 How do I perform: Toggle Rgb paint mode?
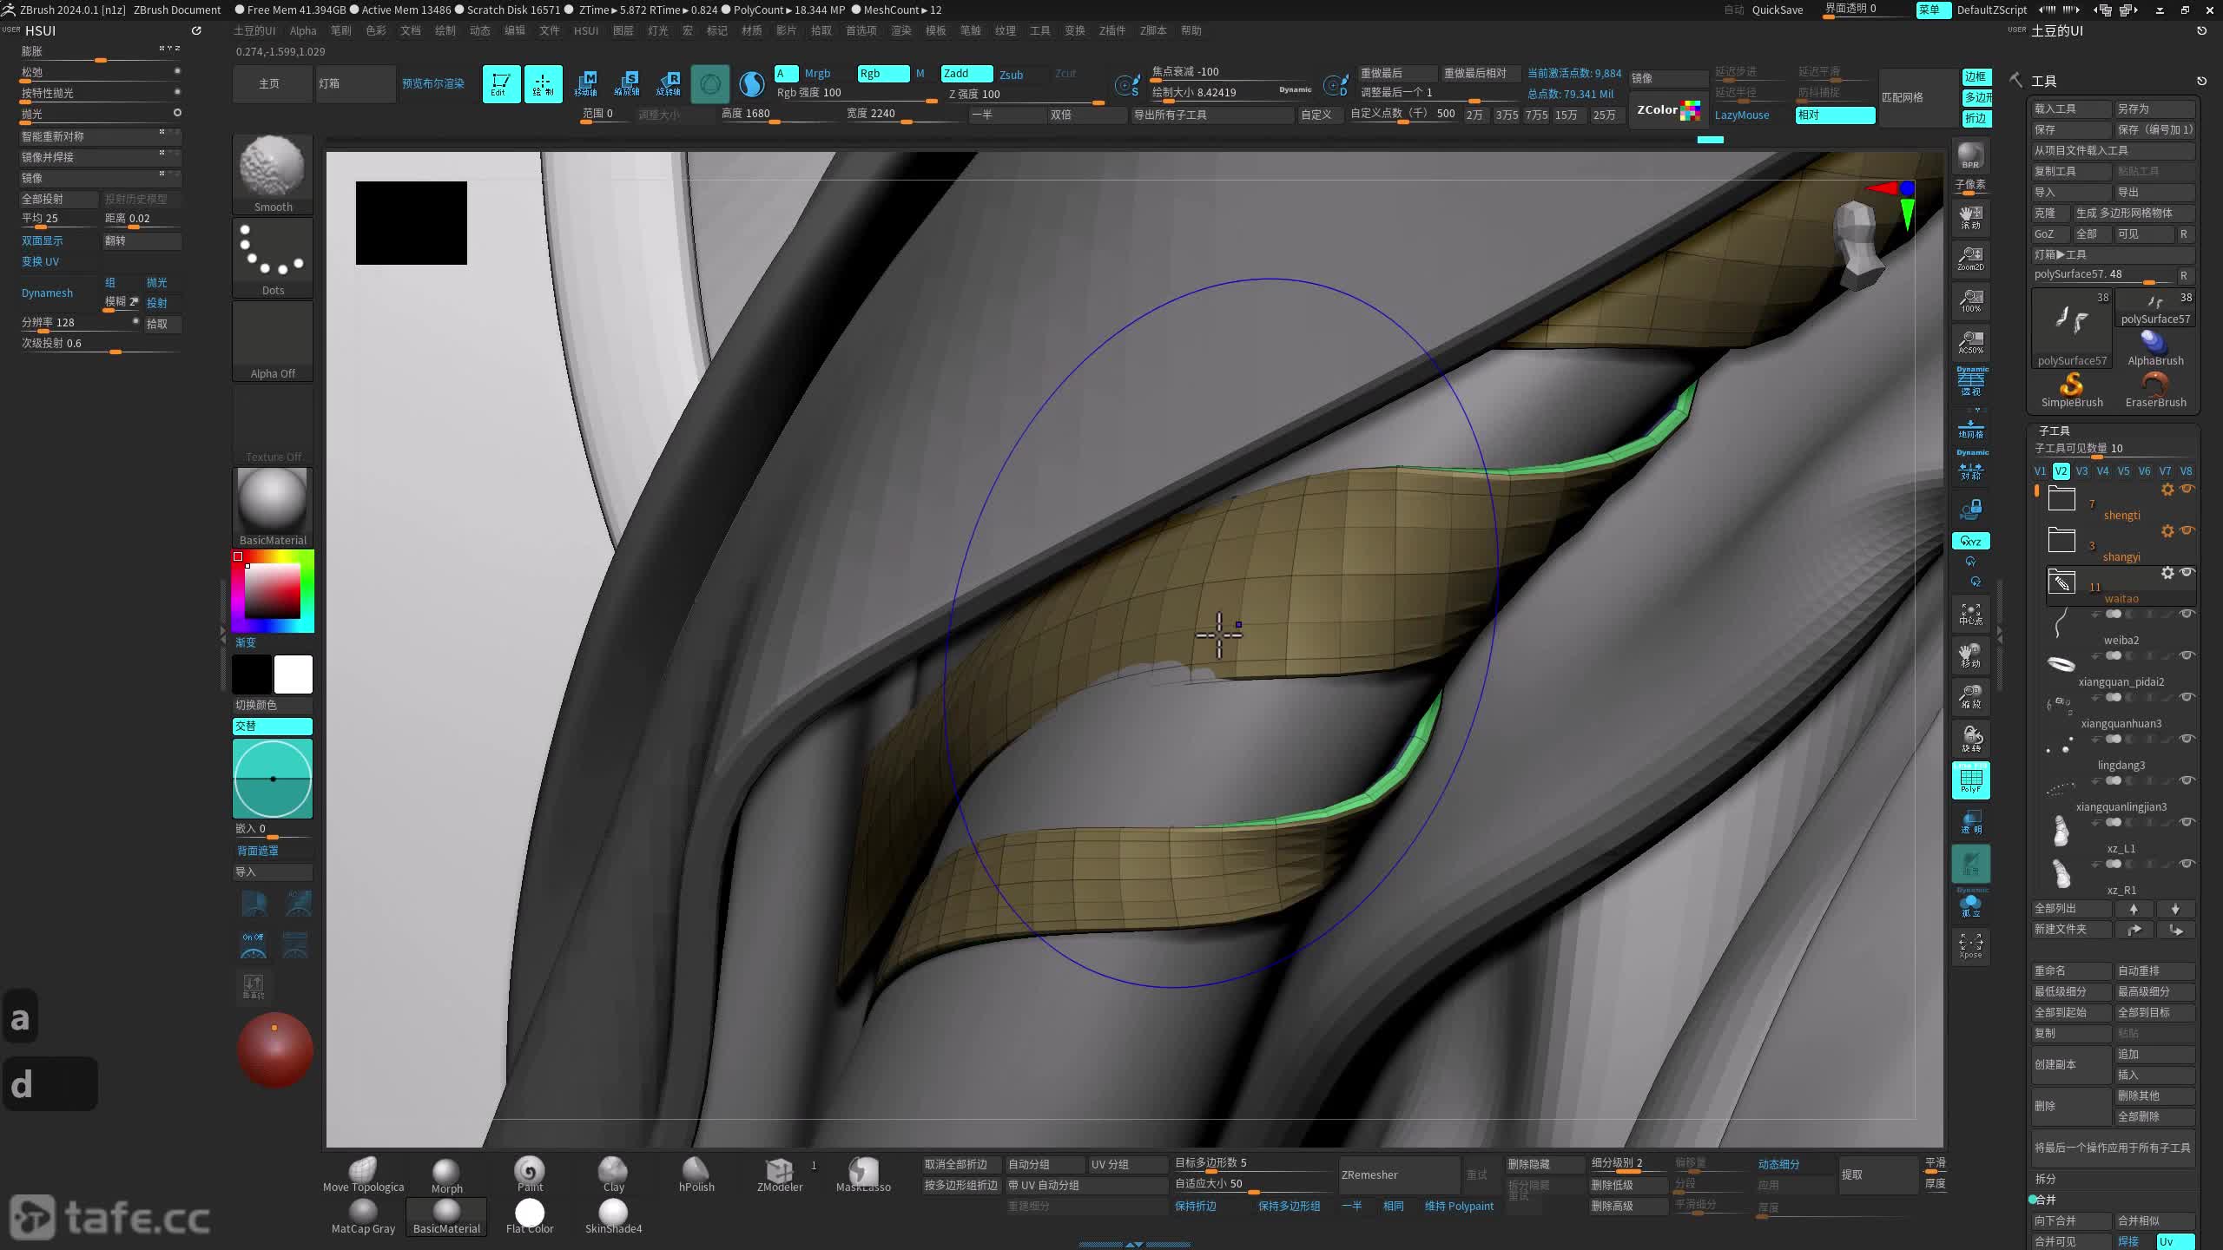(883, 74)
